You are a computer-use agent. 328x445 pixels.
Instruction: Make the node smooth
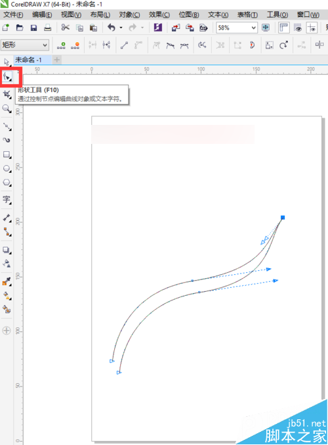coord(170,45)
